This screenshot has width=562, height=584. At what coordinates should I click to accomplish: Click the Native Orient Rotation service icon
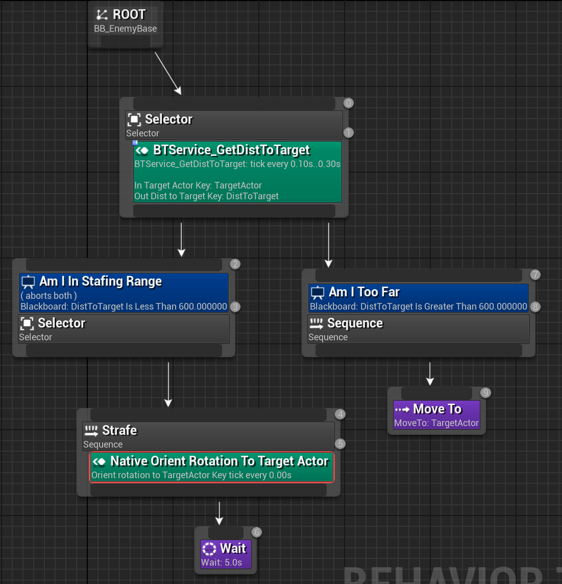tap(99, 462)
